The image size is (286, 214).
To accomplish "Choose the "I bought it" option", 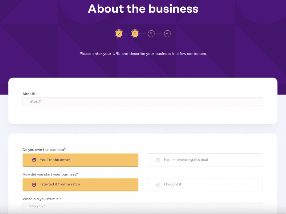I will [x=205, y=184].
